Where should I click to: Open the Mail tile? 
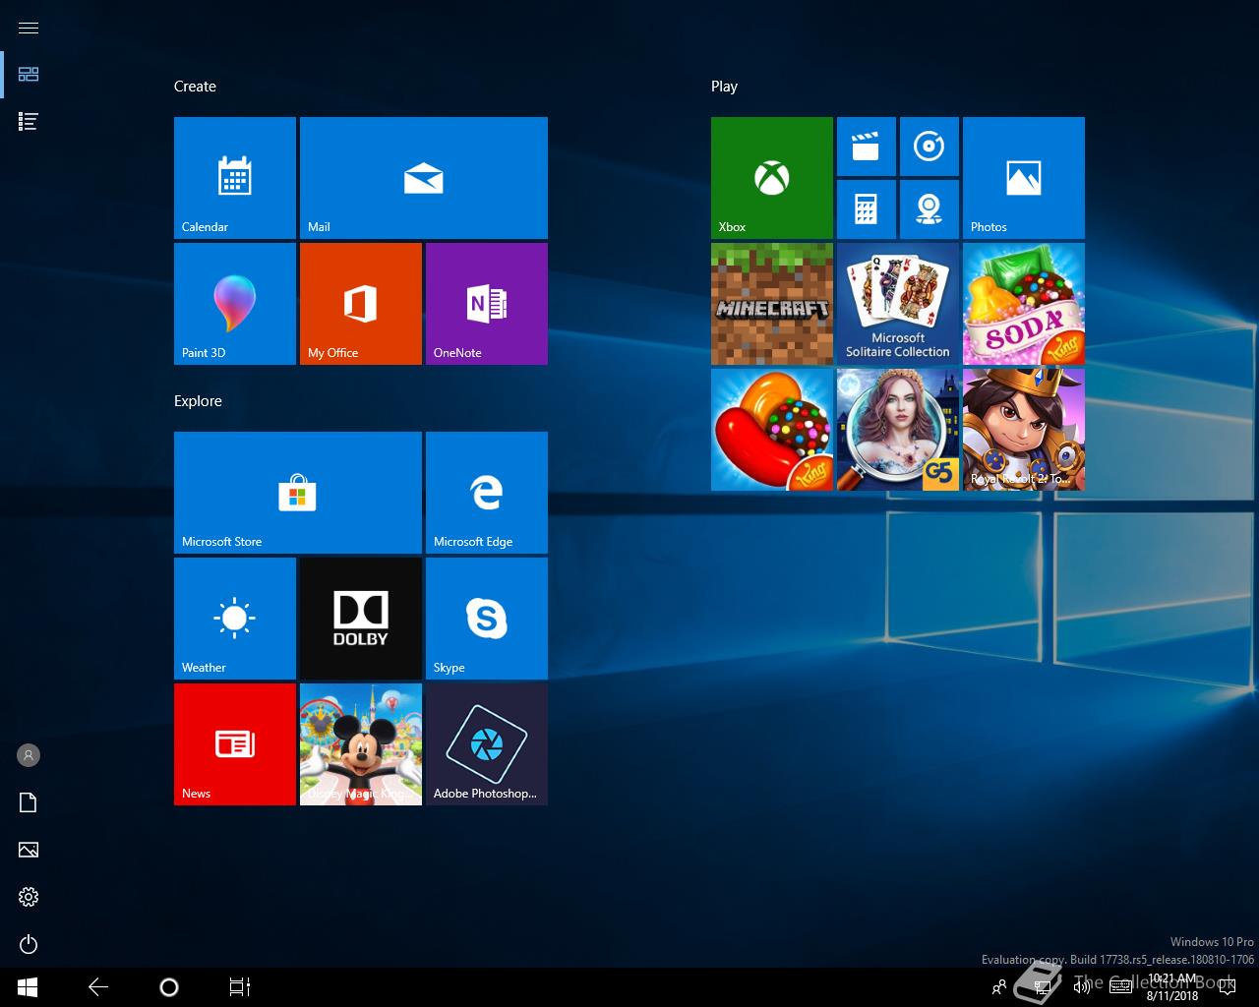pyautogui.click(x=424, y=178)
